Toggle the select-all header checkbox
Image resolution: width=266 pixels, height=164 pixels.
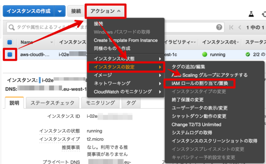pyautogui.click(x=10, y=42)
